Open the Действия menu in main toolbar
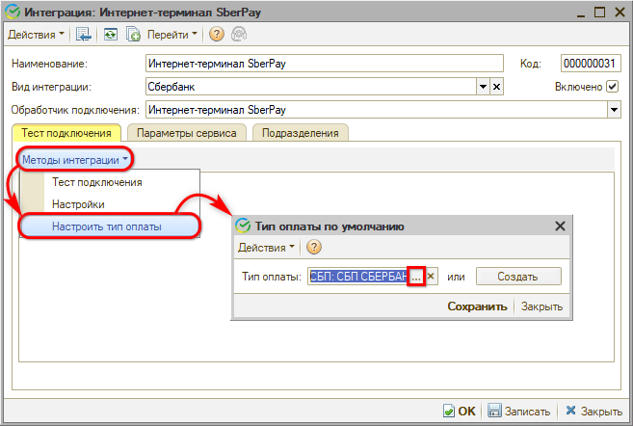The height and width of the screenshot is (426, 633). click(36, 35)
